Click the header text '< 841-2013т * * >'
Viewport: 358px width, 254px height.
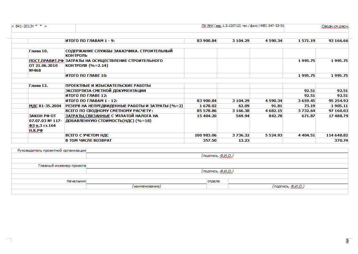coord(29,26)
